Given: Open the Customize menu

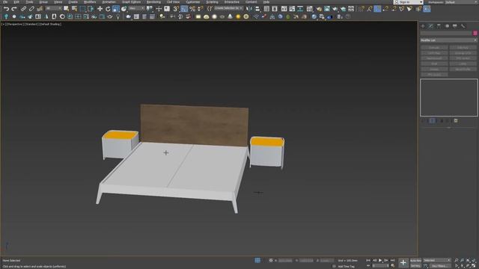Looking at the screenshot, I should click(193, 2).
